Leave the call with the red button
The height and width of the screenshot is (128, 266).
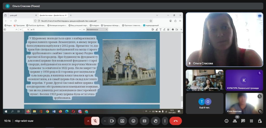(x=176, y=121)
